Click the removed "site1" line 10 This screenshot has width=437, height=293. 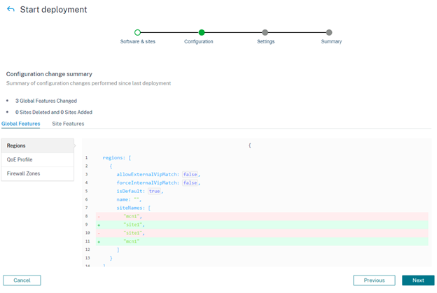click(x=262, y=233)
